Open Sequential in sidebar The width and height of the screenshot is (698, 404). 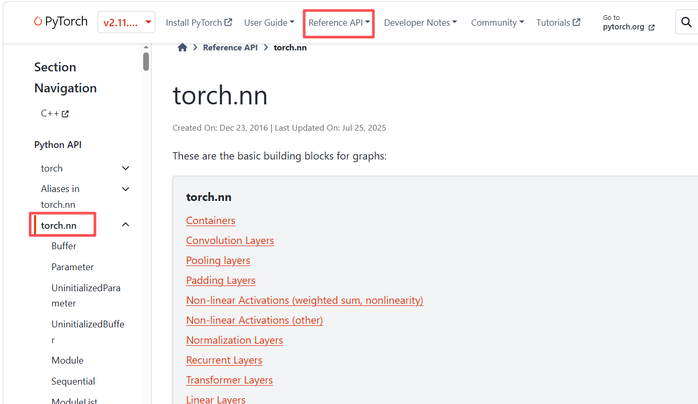tap(73, 381)
